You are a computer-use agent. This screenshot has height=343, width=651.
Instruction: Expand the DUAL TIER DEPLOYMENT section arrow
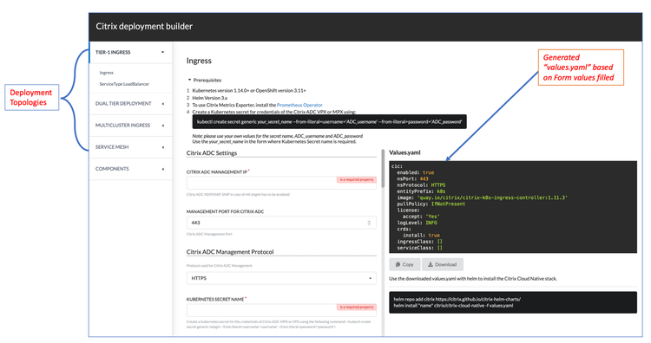(x=163, y=104)
